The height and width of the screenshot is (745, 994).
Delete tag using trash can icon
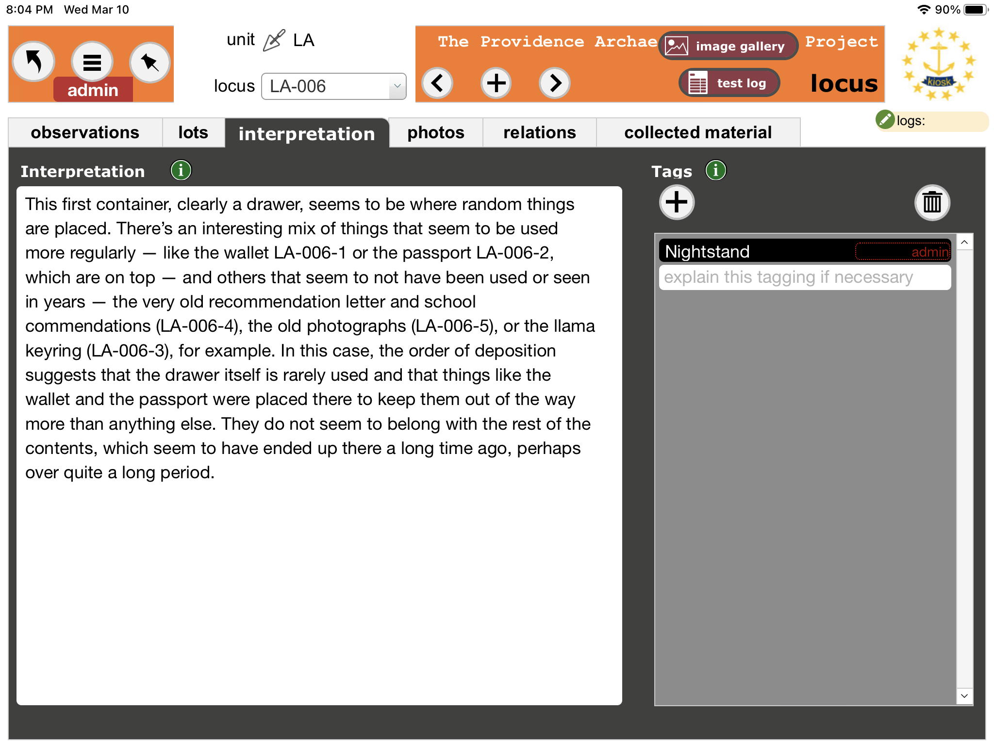pos(932,202)
